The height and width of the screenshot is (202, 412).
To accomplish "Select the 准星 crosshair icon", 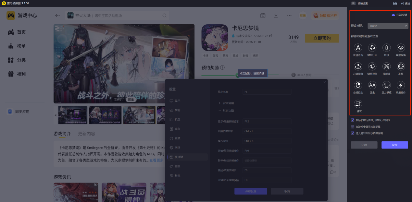I will click(401, 66).
